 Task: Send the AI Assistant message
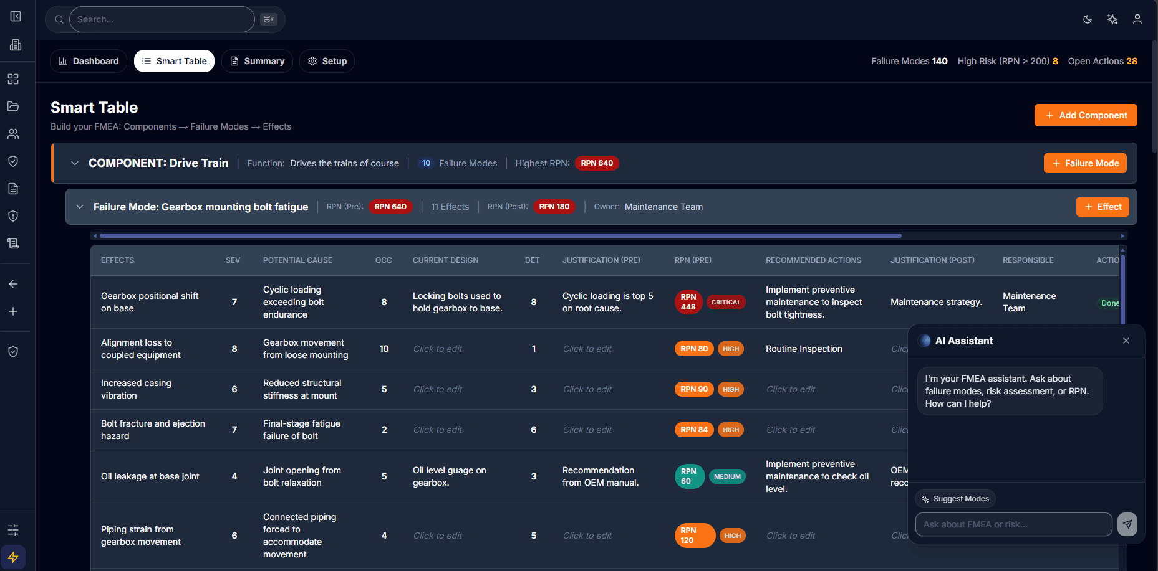pyautogui.click(x=1127, y=524)
